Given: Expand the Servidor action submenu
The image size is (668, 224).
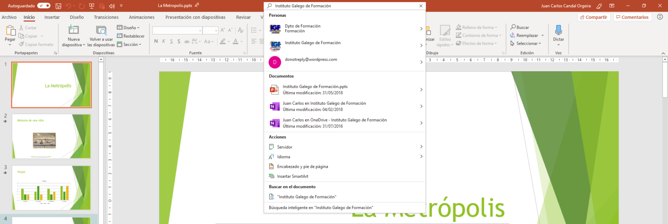Looking at the screenshot, I should (421, 147).
